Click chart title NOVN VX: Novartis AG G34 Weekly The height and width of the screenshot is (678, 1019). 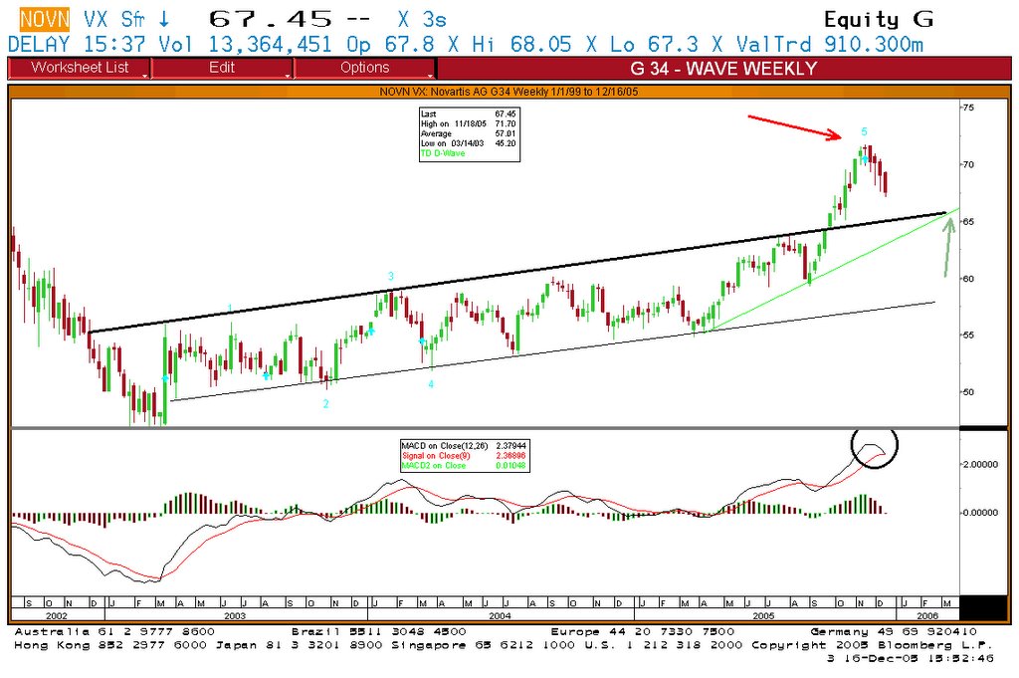(509, 92)
